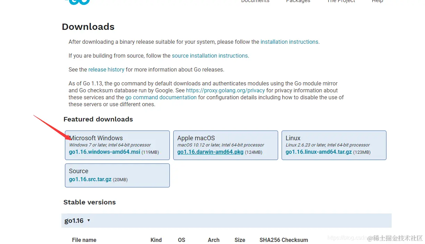This screenshot has width=425, height=244.
Task: Follow the installation instructions link
Action: pyautogui.click(x=289, y=42)
